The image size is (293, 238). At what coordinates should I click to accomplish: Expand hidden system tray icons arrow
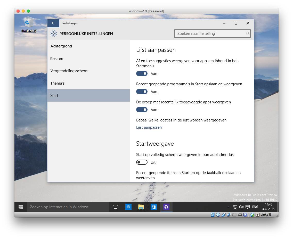[229, 207]
